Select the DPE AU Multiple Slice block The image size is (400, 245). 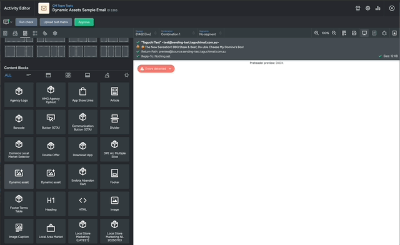click(x=114, y=149)
